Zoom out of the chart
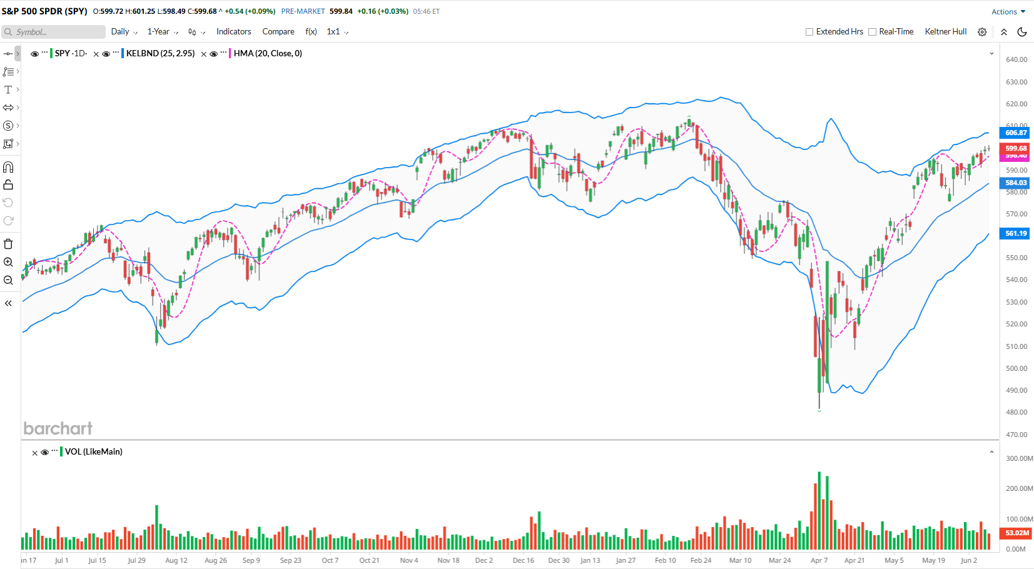This screenshot has height=569, width=1034. coord(8,280)
